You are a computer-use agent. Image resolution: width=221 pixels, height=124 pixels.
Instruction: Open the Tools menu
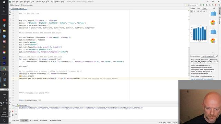(48, 2)
